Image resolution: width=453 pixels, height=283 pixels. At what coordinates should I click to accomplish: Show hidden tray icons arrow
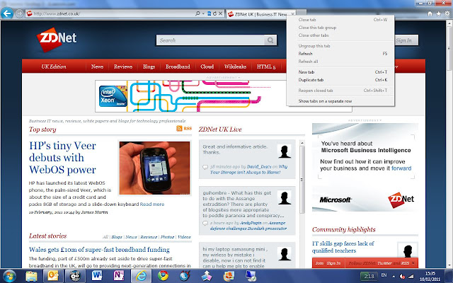(x=394, y=276)
